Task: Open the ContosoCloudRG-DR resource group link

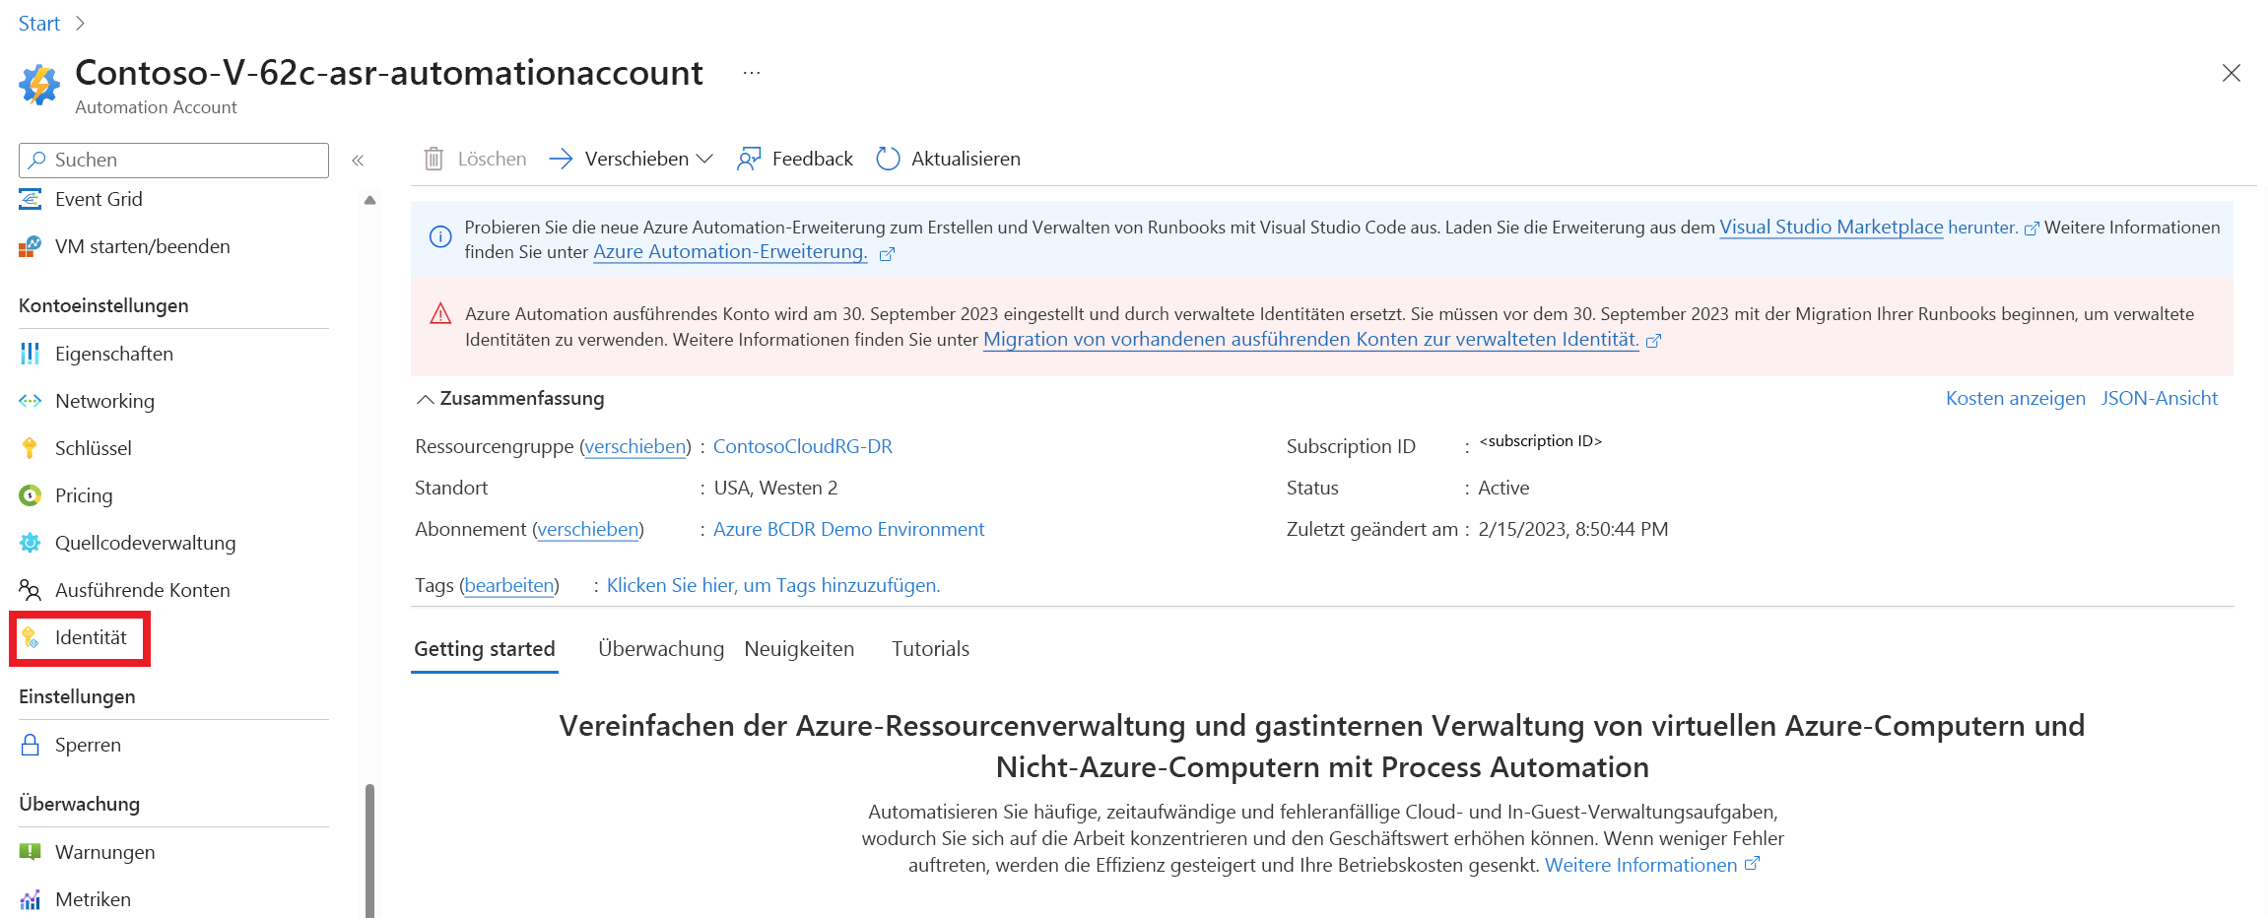Action: pyautogui.click(x=802, y=446)
